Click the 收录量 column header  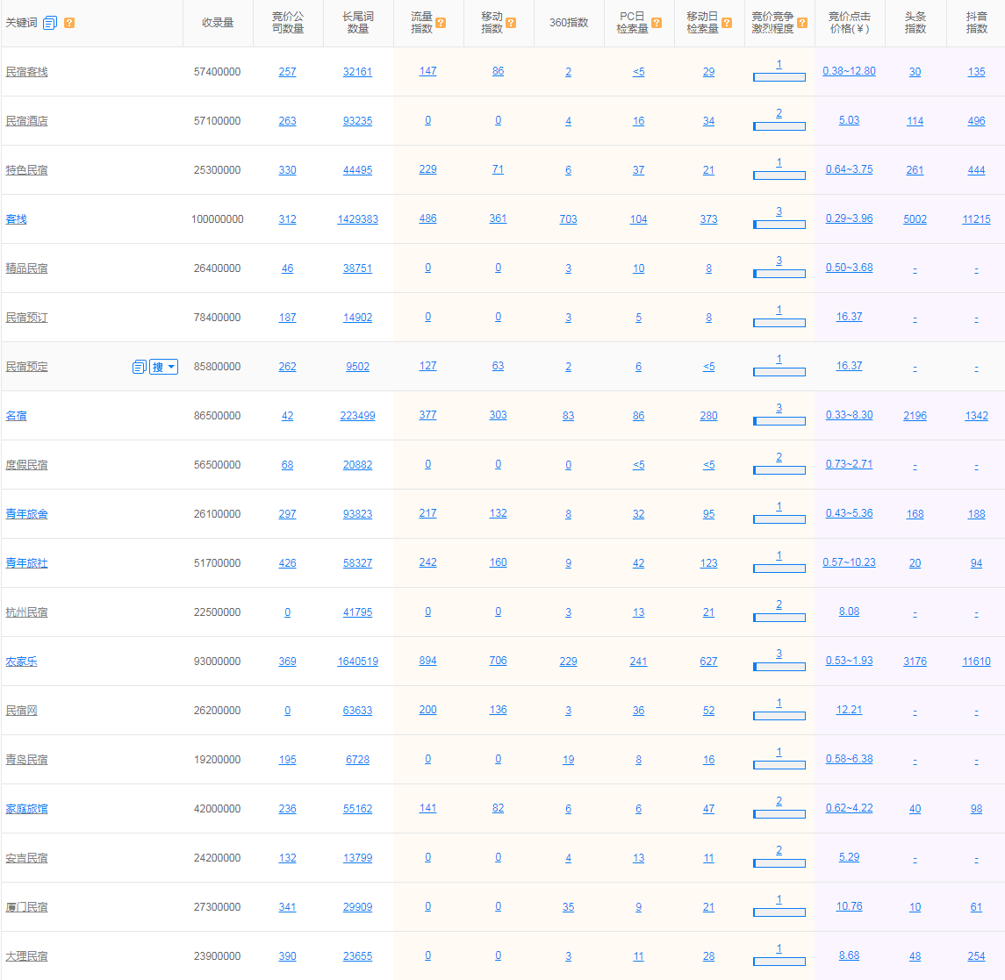(x=218, y=23)
